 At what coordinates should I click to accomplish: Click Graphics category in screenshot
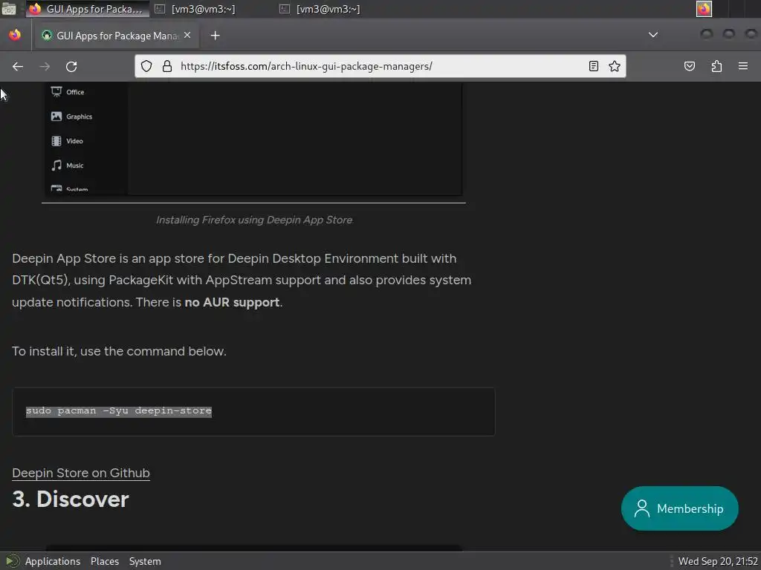pyautogui.click(x=71, y=117)
